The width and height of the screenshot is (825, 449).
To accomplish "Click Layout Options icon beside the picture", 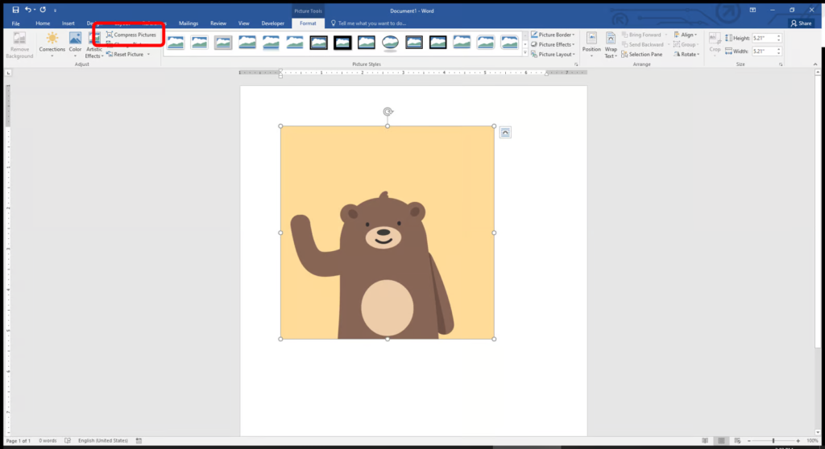I will coord(505,132).
